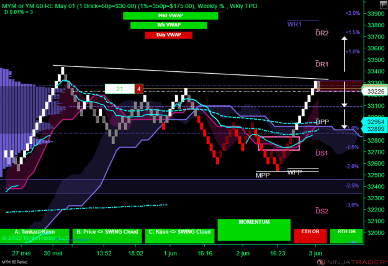The width and height of the screenshot is (388, 266).
Task: Click the NinjaTrader logo in the footer
Action: pyautogui.click(x=352, y=262)
